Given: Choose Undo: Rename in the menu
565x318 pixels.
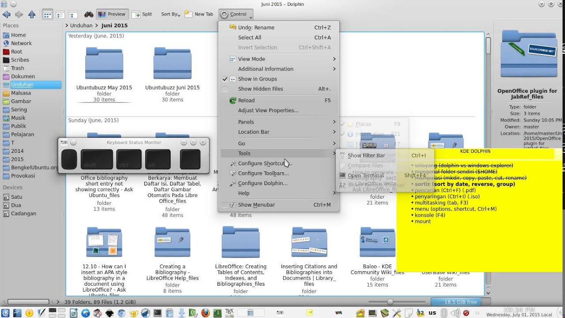Looking at the screenshot, I should (279, 27).
